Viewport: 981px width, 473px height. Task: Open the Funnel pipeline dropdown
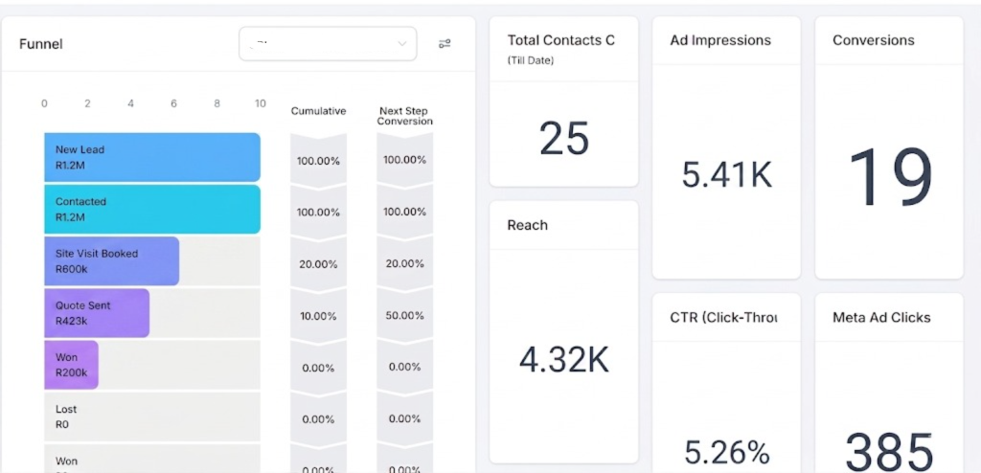coord(328,44)
